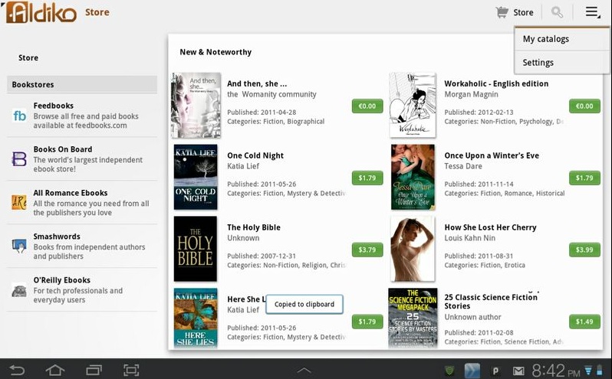The height and width of the screenshot is (379, 612).
Task: Open 'How She Lost Her Cherry' title
Action: (x=490, y=227)
